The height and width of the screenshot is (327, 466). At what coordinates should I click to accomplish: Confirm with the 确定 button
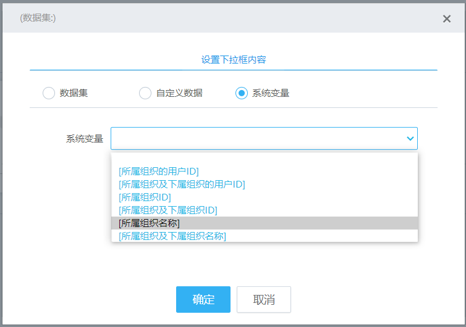(x=203, y=300)
